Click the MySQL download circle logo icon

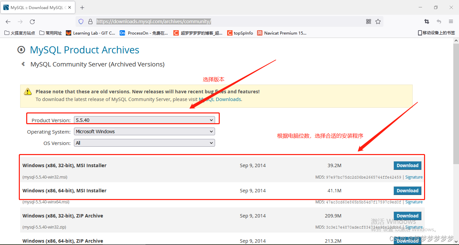[21, 50]
